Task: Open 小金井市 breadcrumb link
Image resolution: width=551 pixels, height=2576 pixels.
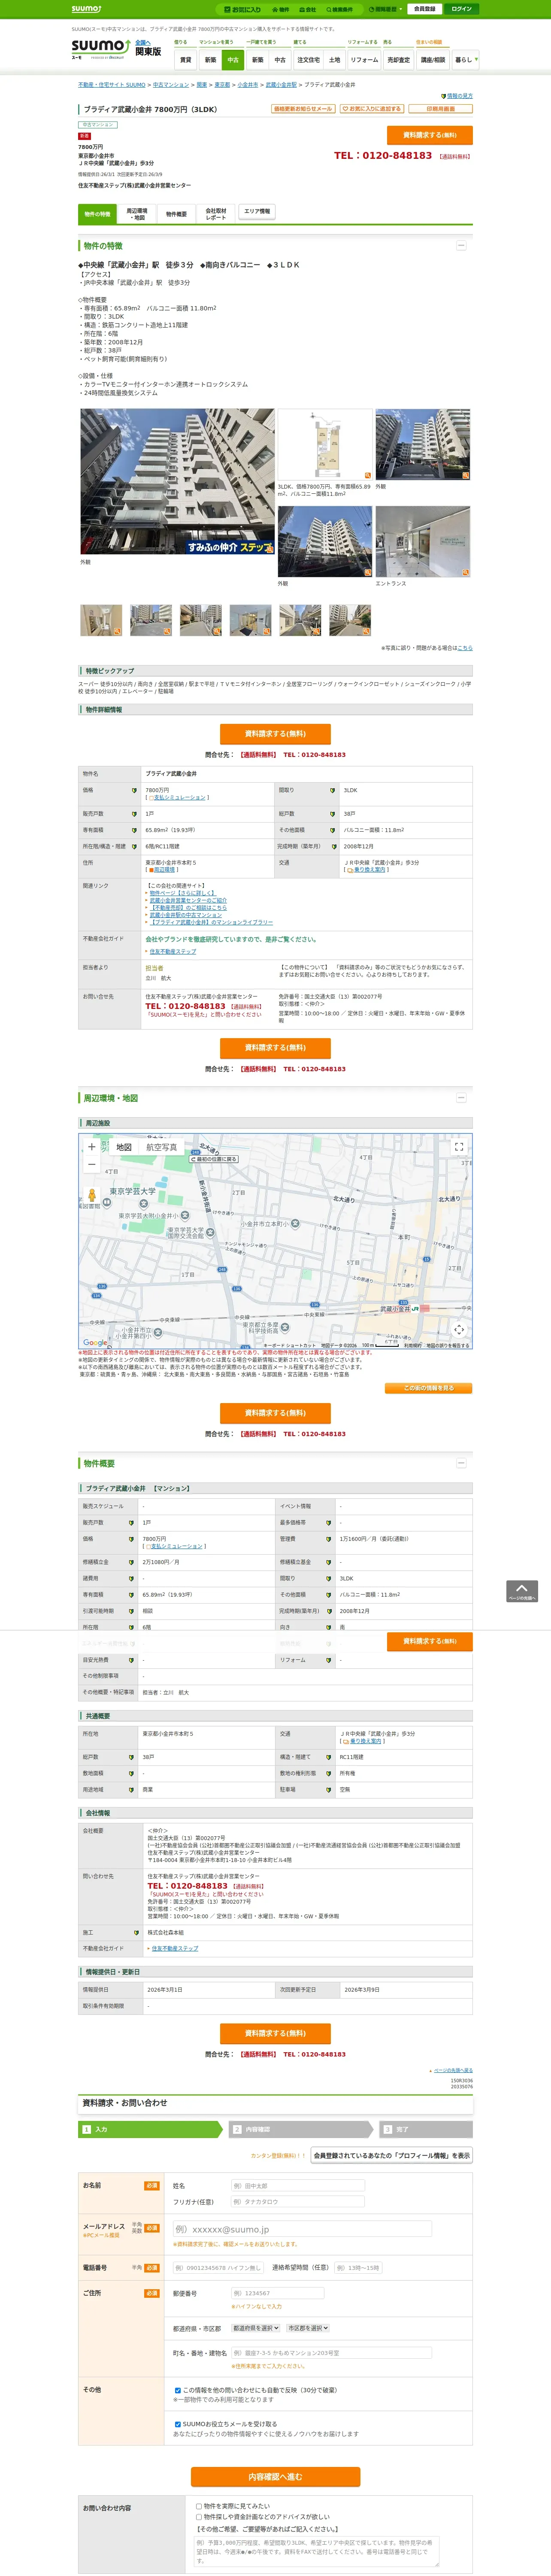Action: pyautogui.click(x=247, y=85)
